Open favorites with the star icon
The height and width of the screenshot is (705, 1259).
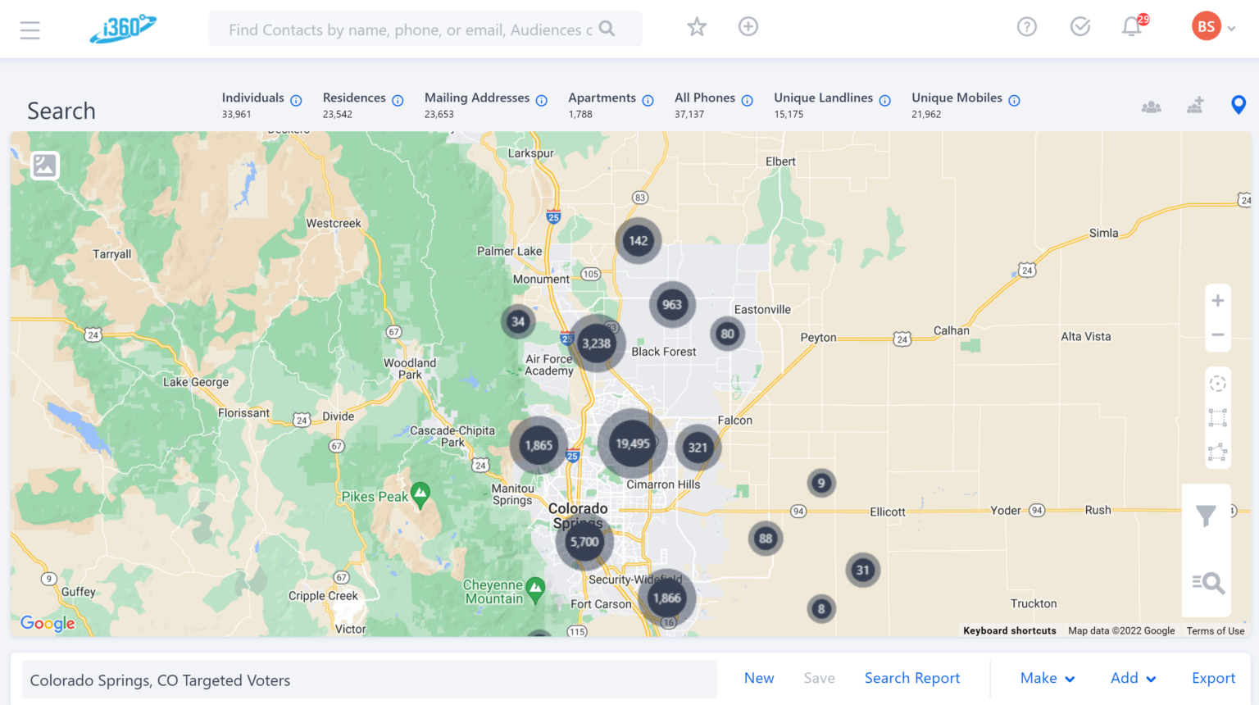coord(697,27)
